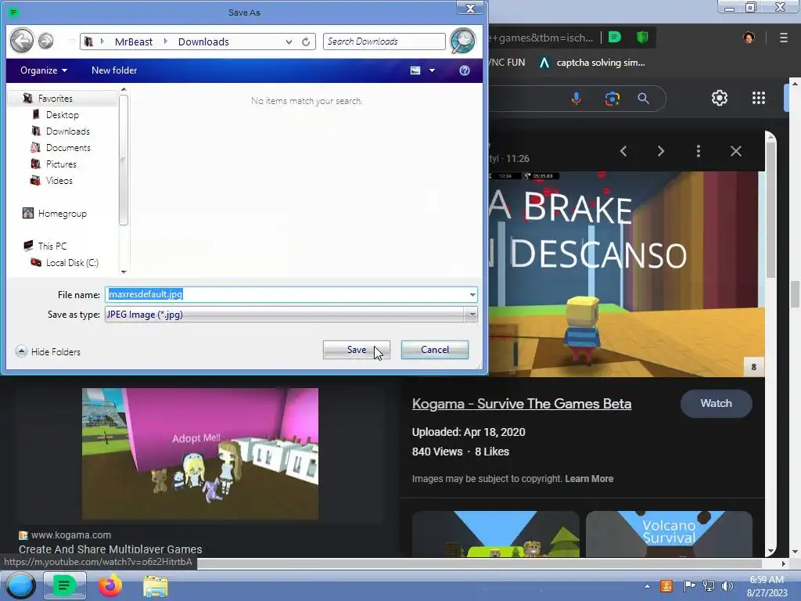Click the Back arrow in Save As dialog

[x=22, y=41]
